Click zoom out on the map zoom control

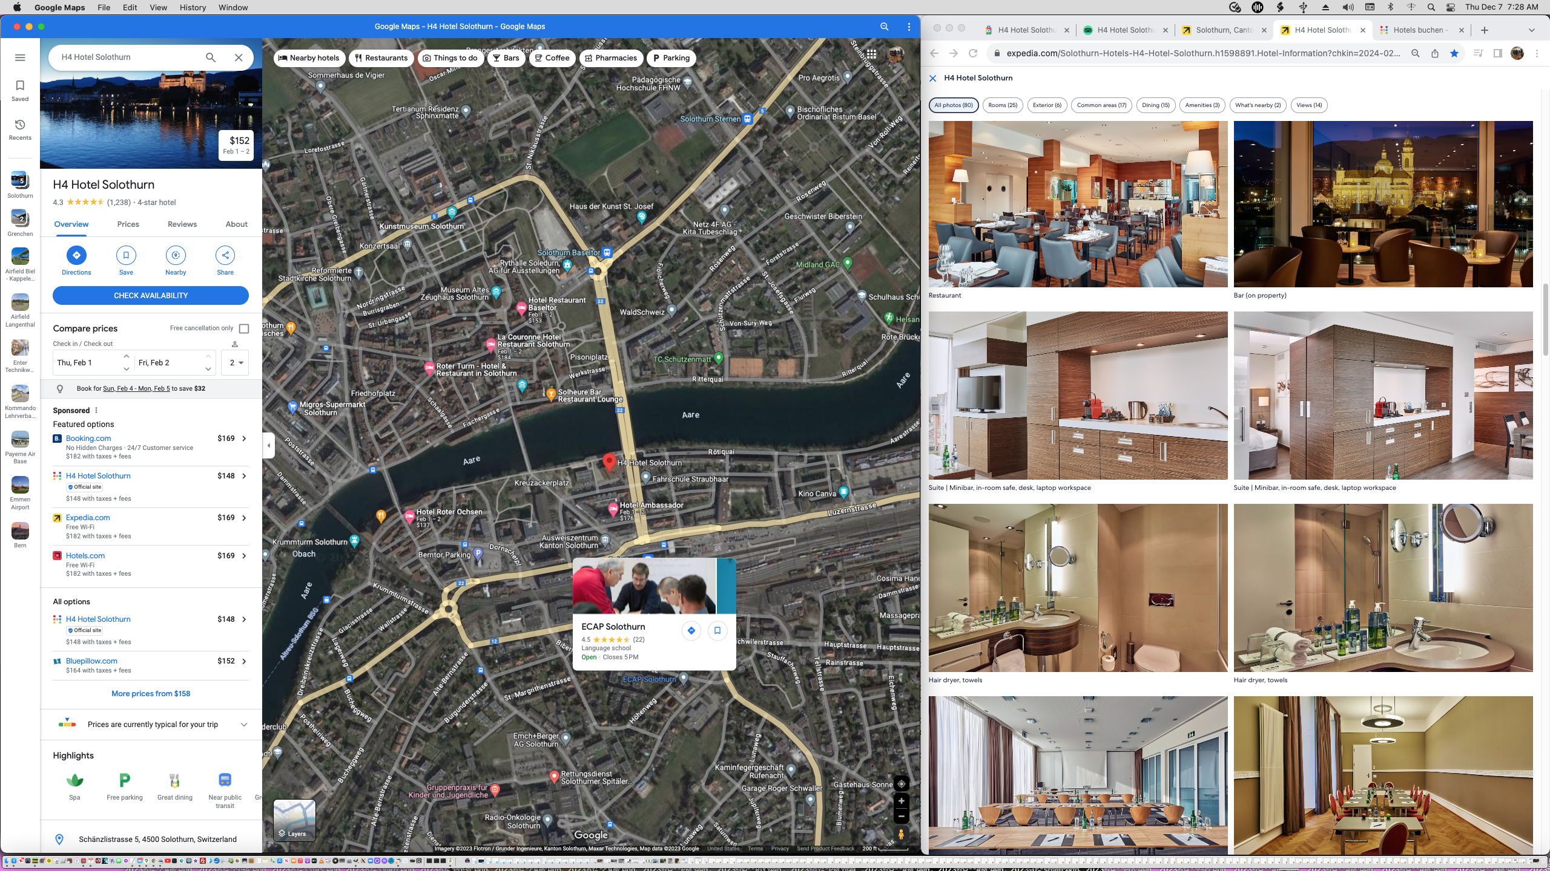tap(901, 816)
